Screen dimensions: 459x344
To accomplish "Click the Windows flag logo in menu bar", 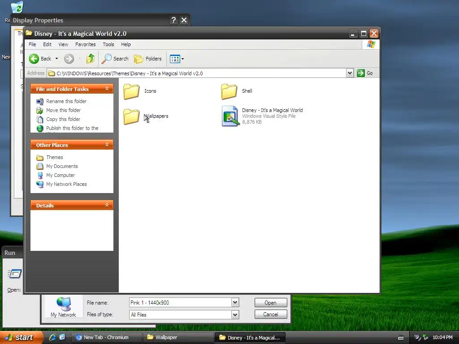I will tap(371, 44).
